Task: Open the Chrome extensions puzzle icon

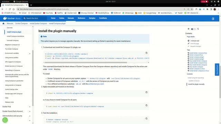Action: pyautogui.click(x=207, y=9)
